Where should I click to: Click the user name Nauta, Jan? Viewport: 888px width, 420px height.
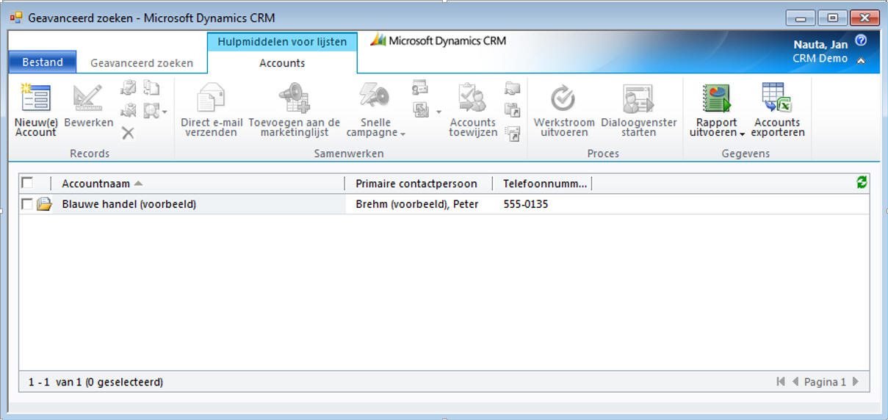(x=820, y=45)
